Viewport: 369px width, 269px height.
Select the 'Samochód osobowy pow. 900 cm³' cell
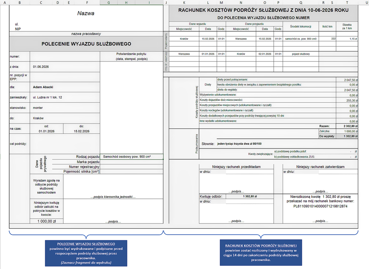[x=132, y=157]
